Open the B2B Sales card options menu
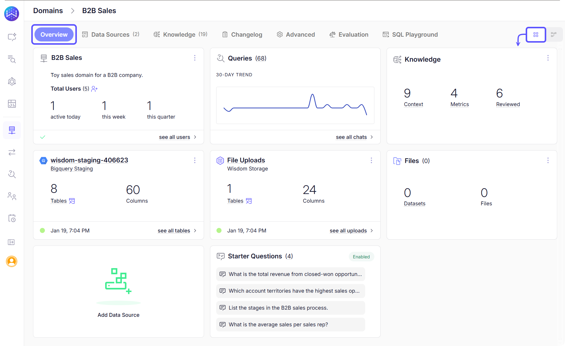 coord(195,58)
